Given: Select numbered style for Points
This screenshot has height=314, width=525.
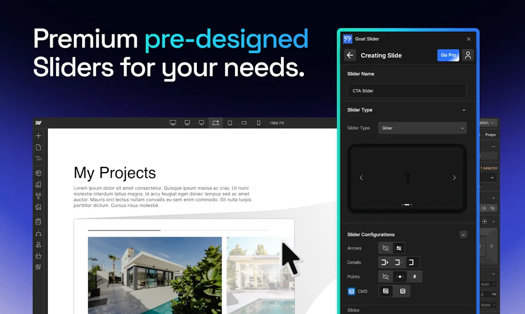Looking at the screenshot, I should tap(414, 277).
